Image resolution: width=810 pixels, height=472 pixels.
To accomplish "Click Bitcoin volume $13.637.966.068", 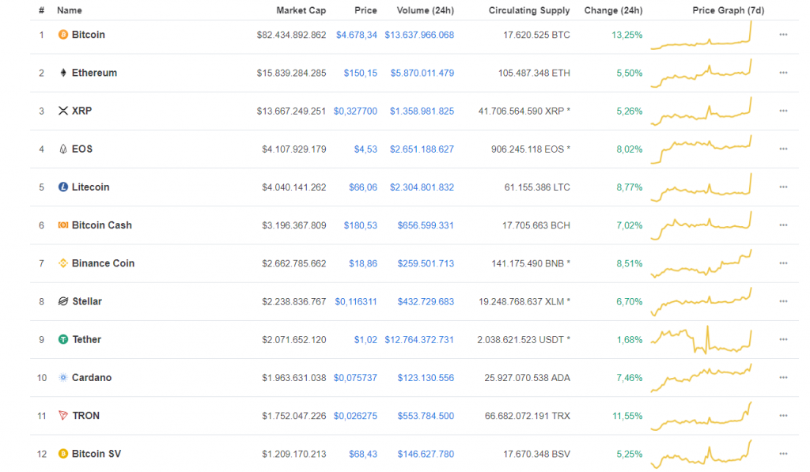I will click(x=419, y=35).
